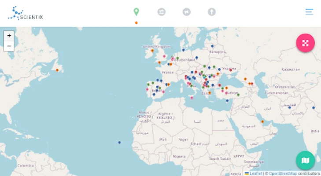Screen dimensions: 321x176
Task: Click the orange marker in Ireland
Action: click(x=152, y=51)
